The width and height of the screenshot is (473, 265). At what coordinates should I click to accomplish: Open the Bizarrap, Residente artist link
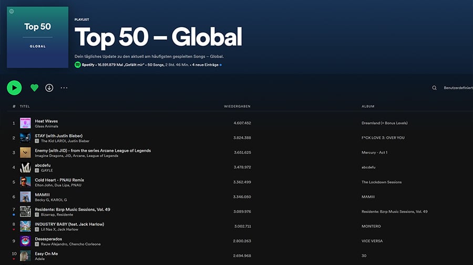pos(57,215)
